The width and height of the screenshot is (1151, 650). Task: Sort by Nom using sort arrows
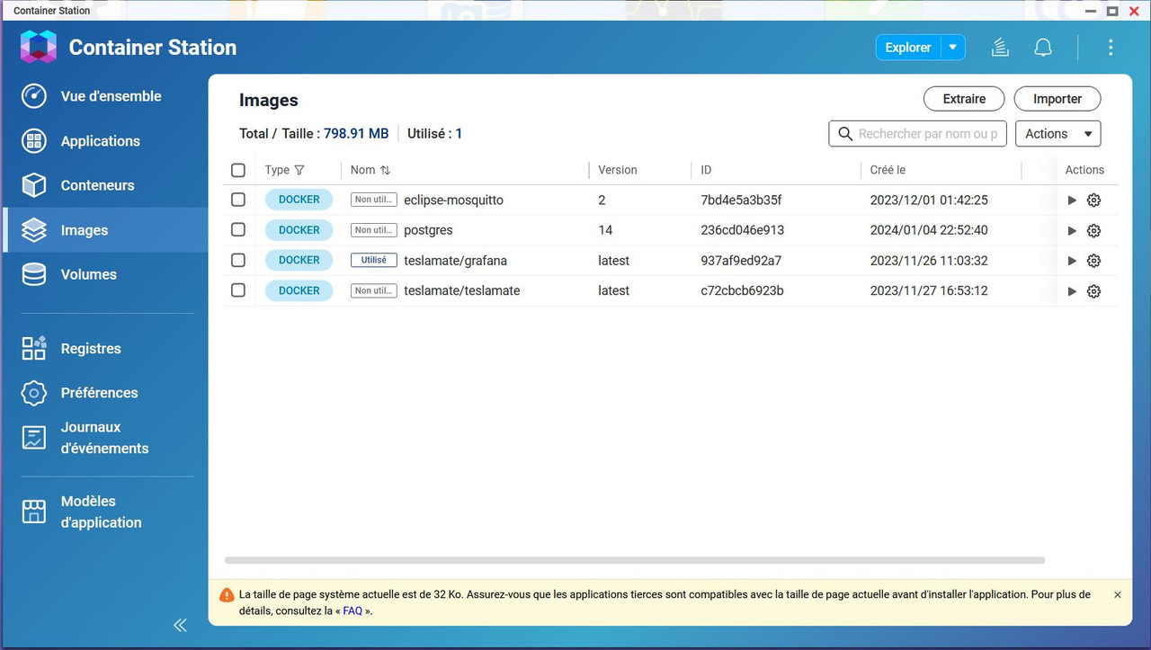385,170
